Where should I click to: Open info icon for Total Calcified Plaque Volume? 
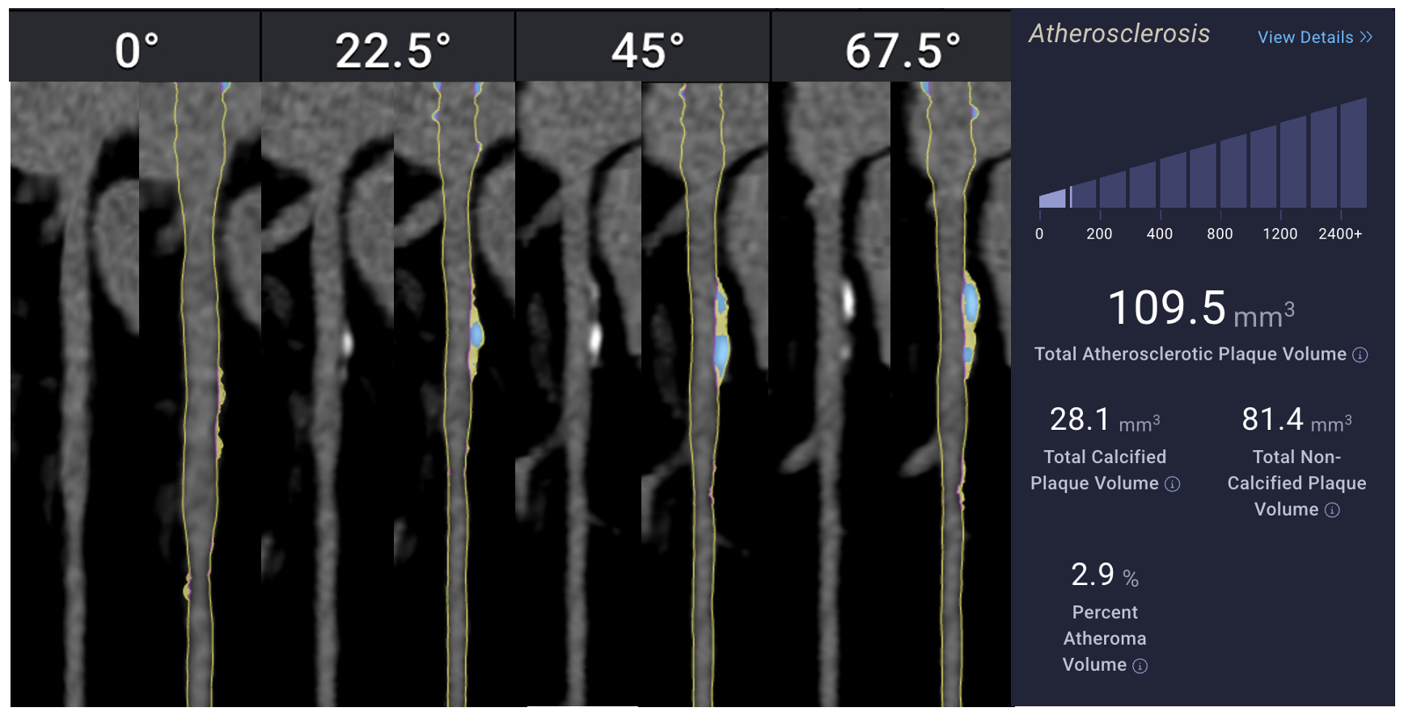click(x=1172, y=484)
